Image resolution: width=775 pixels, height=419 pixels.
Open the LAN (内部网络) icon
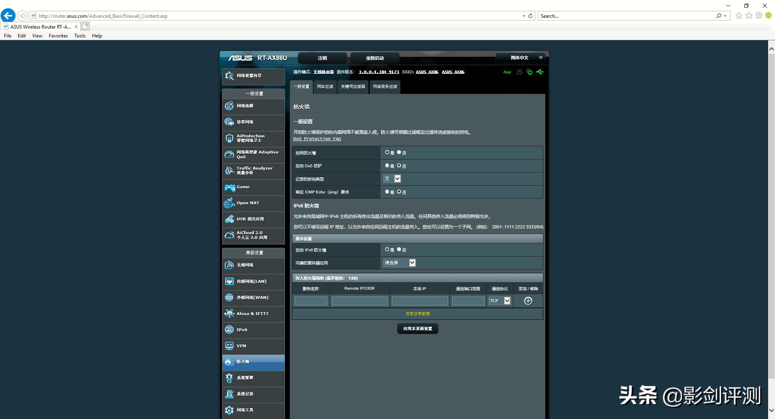[229, 281]
